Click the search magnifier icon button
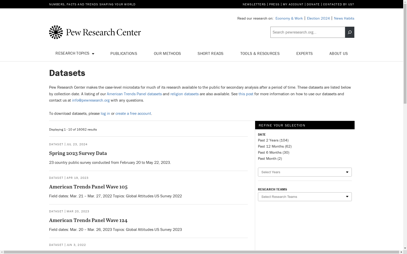Image resolution: width=407 pixels, height=254 pixels. point(350,32)
